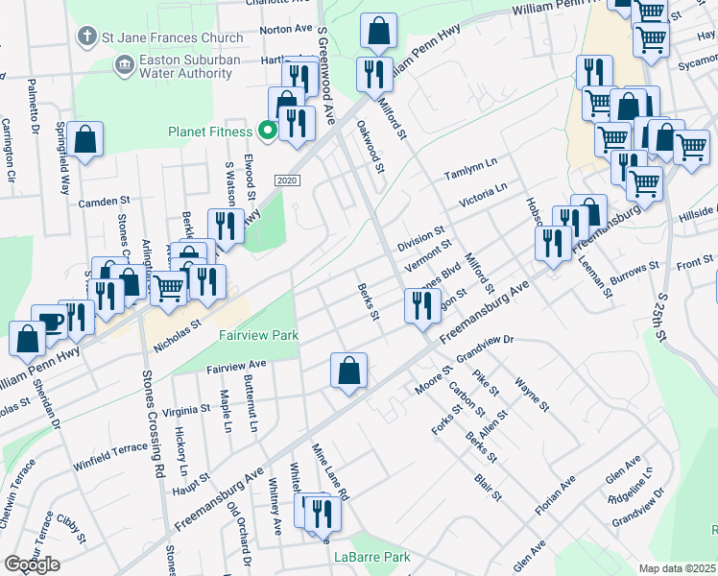
Task: Select the shopping cart marker above Nicholas St
Action: (x=169, y=292)
